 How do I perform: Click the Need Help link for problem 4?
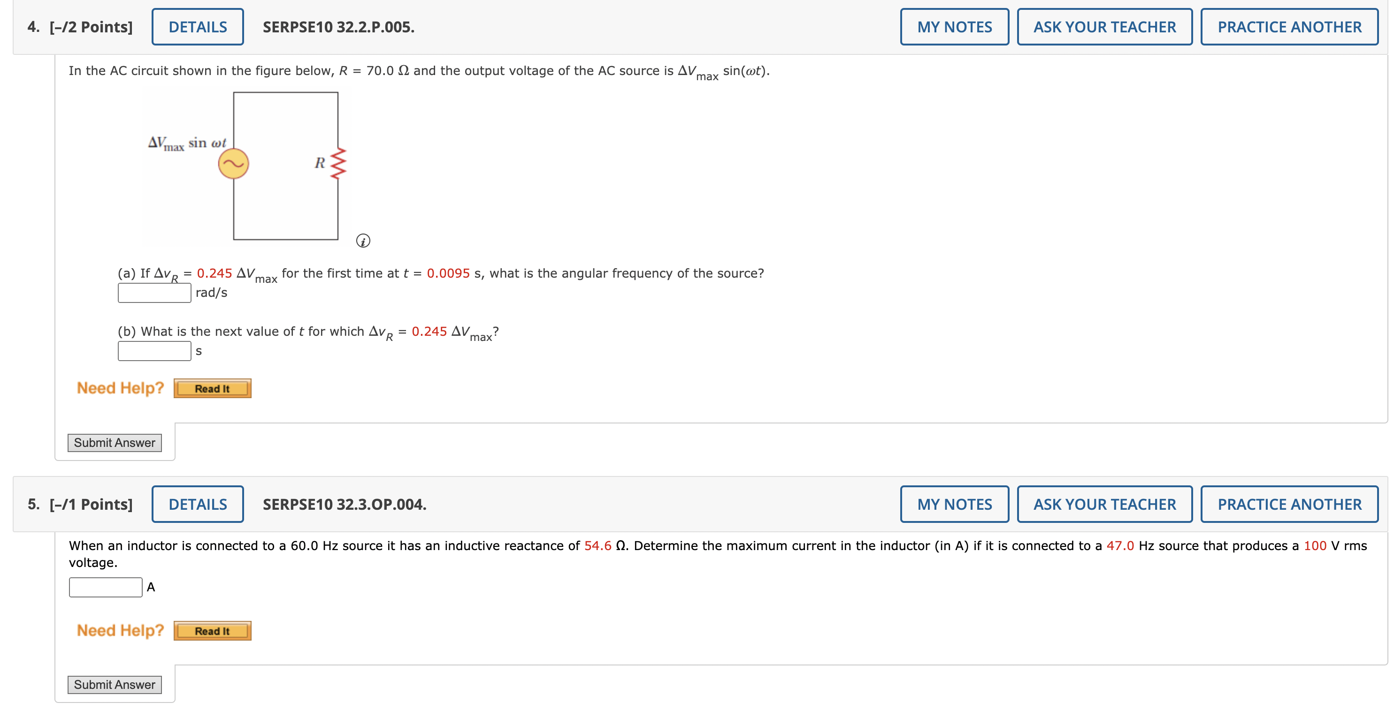120,388
